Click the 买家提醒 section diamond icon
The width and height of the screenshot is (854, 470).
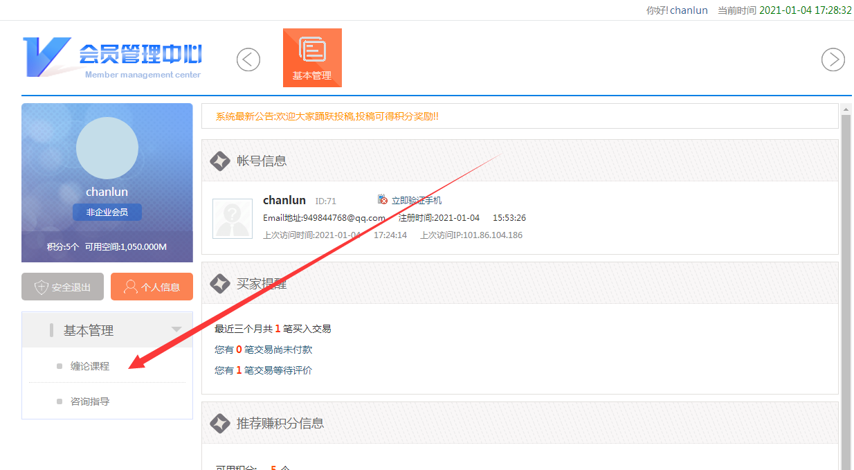(x=220, y=283)
